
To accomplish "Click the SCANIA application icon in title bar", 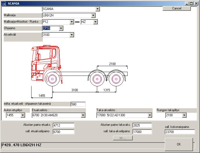I will tap(3, 4).
